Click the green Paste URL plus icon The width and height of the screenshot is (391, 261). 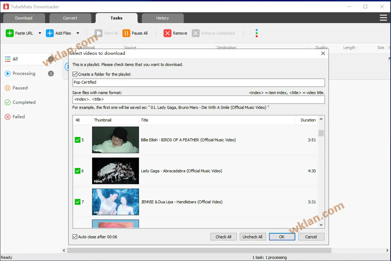point(10,33)
